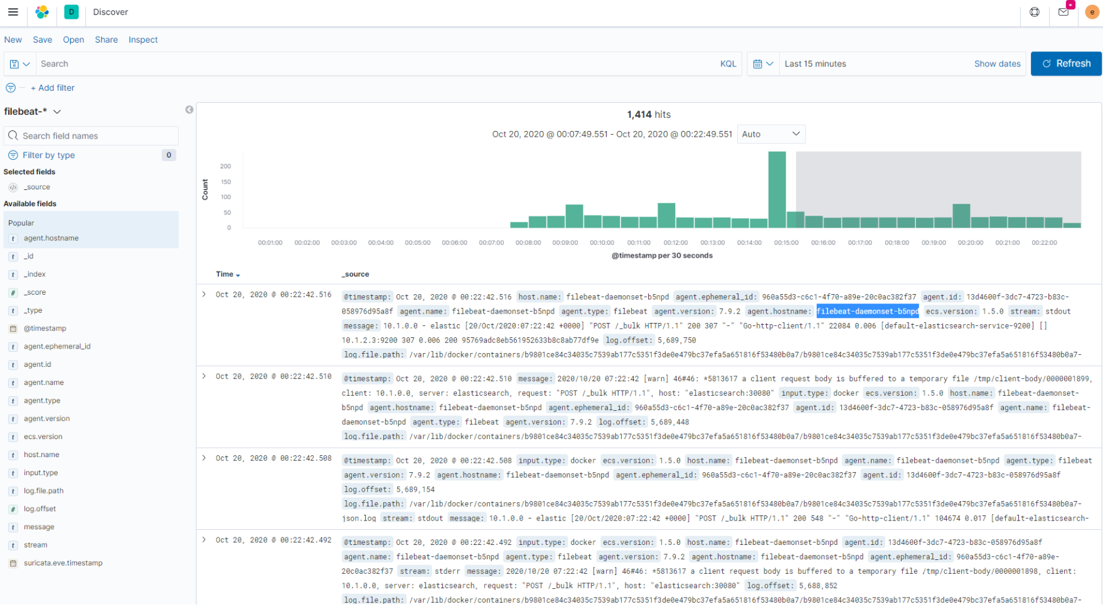Click the agent.hostname field type icon
This screenshot has height=607, width=1103.
tap(13, 238)
